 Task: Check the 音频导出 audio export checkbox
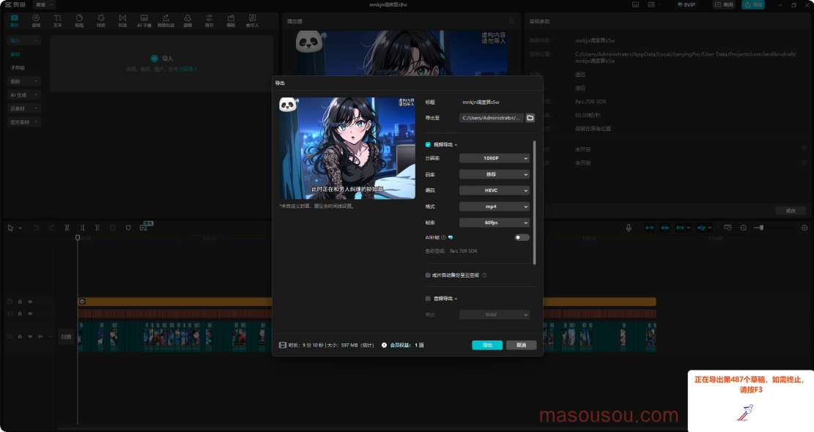click(428, 299)
